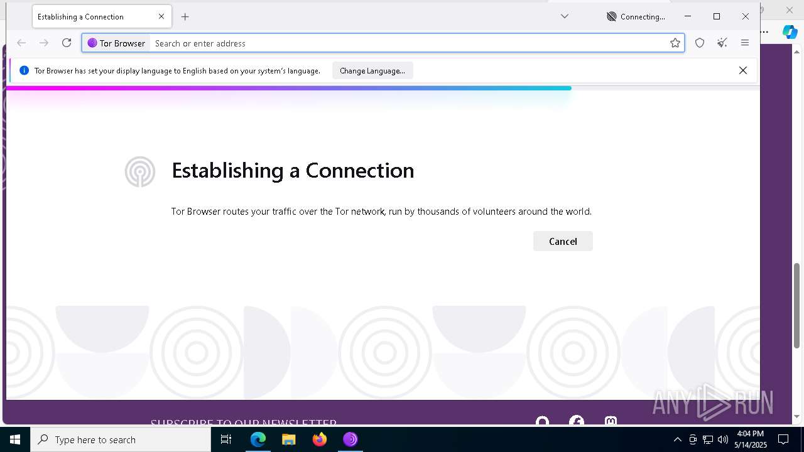Open the hamburger application menu

tap(745, 43)
